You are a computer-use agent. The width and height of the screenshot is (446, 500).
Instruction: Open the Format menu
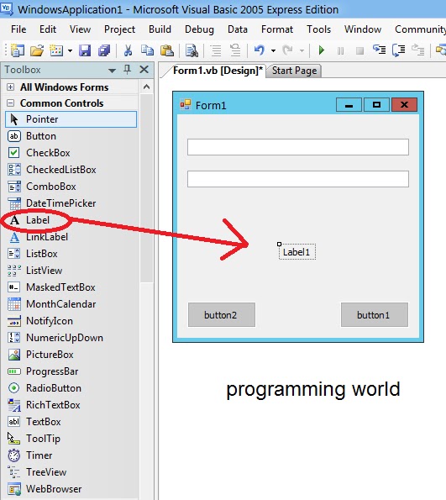pos(277,29)
